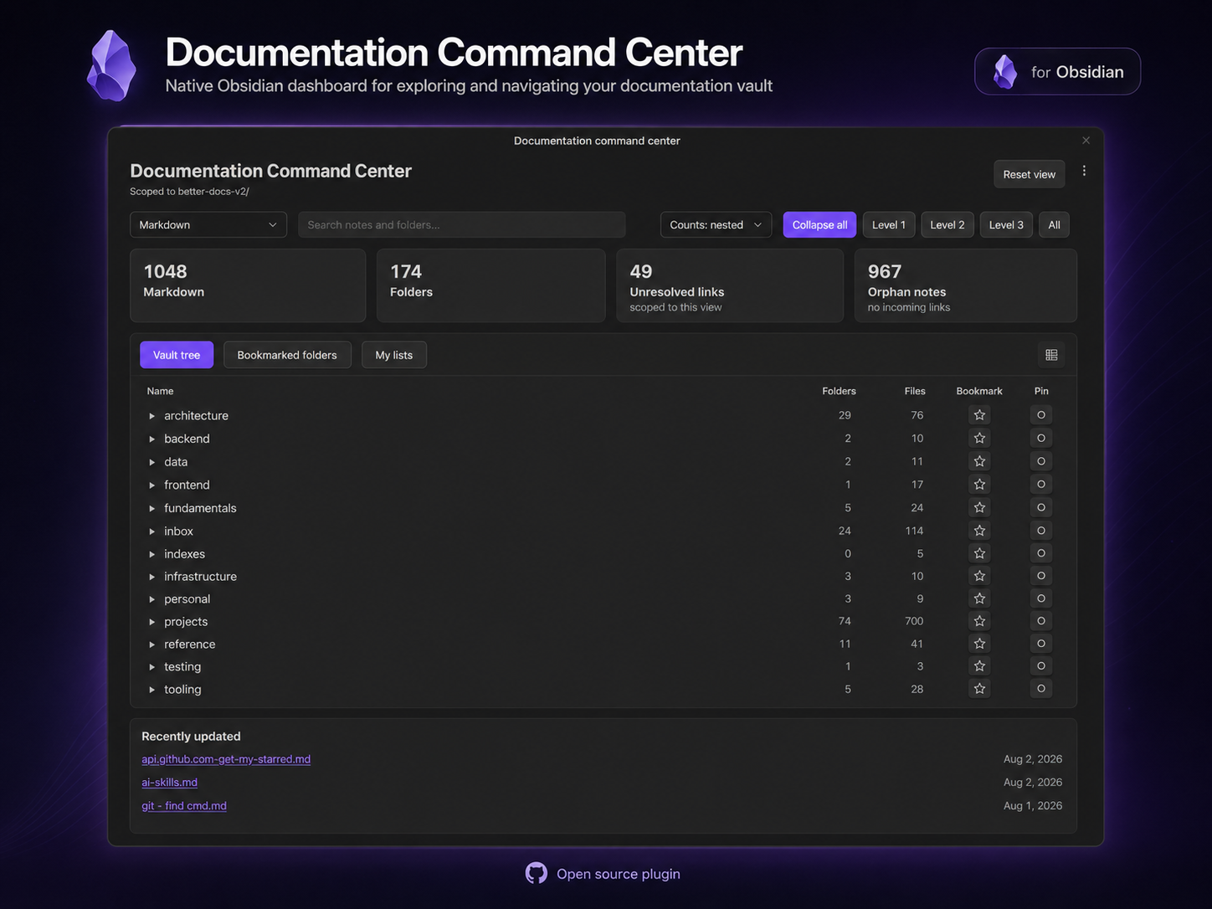Click the Open source plugin link
The height and width of the screenshot is (909, 1212).
click(x=619, y=874)
